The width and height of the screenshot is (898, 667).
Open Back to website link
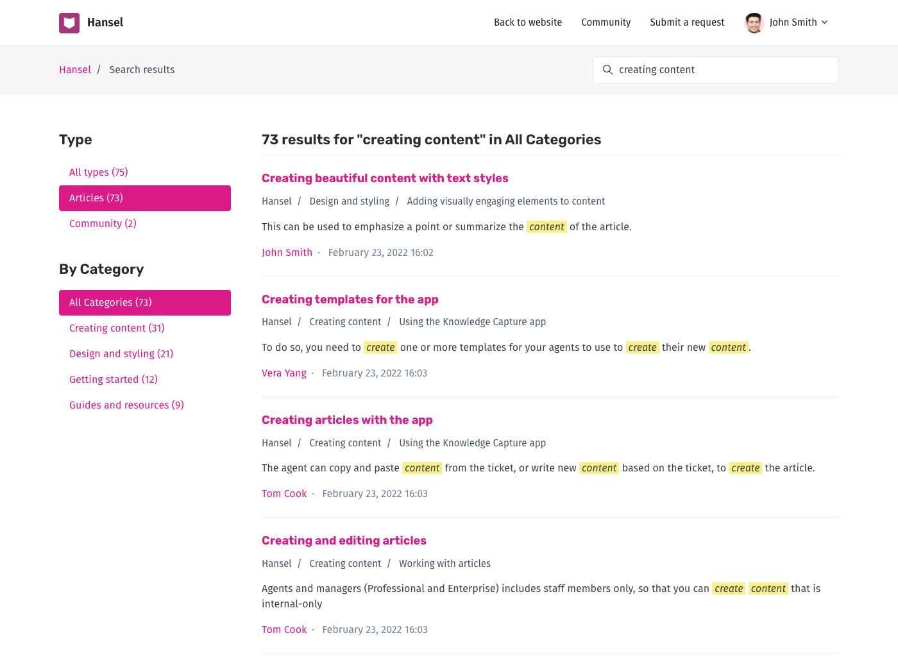point(527,22)
